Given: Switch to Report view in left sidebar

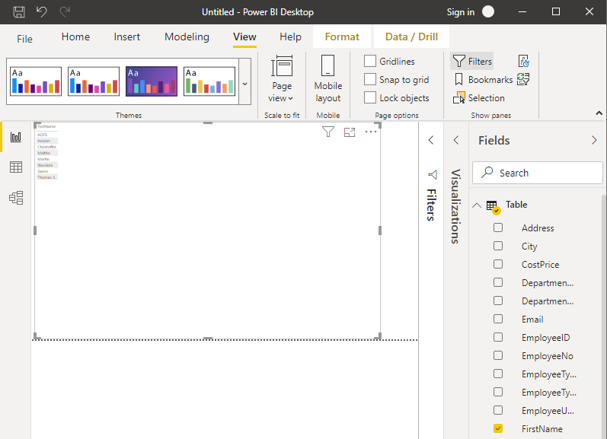Looking at the screenshot, I should pyautogui.click(x=15, y=137).
